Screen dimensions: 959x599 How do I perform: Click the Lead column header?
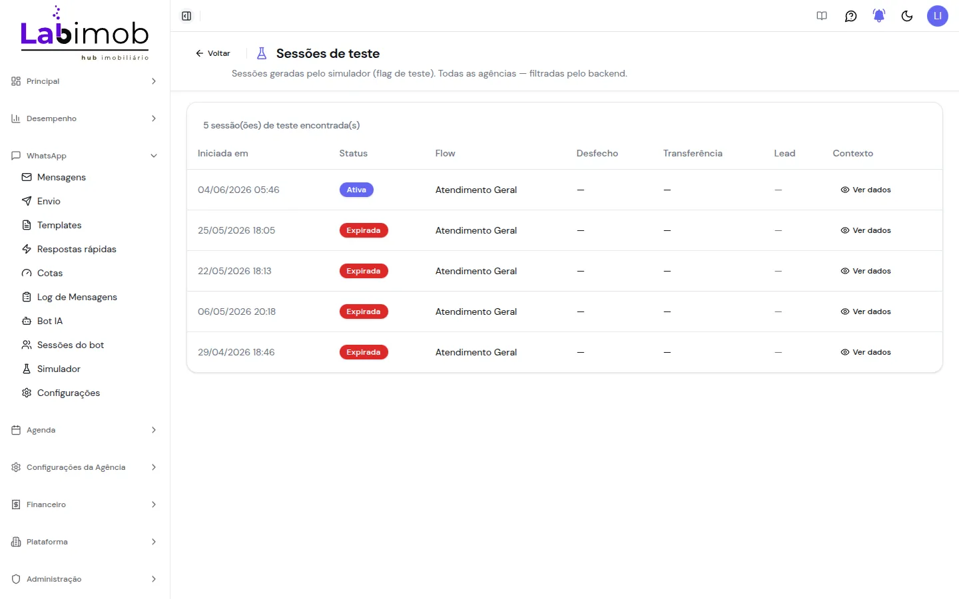[x=785, y=153]
